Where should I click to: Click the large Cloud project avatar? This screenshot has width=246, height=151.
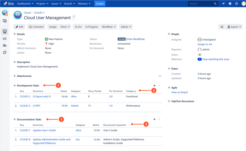[18, 15]
